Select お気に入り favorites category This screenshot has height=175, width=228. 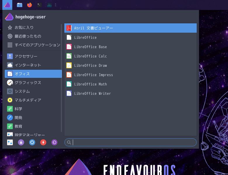pyautogui.click(x=33, y=27)
